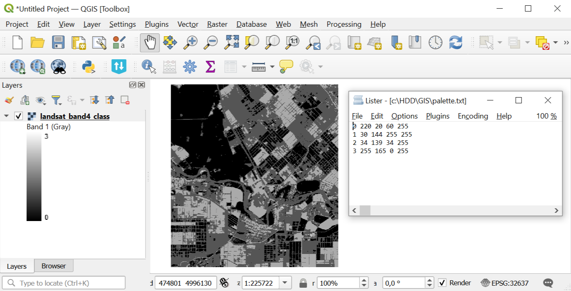
Task: Click Zoom Full extent icon
Action: pos(232,42)
